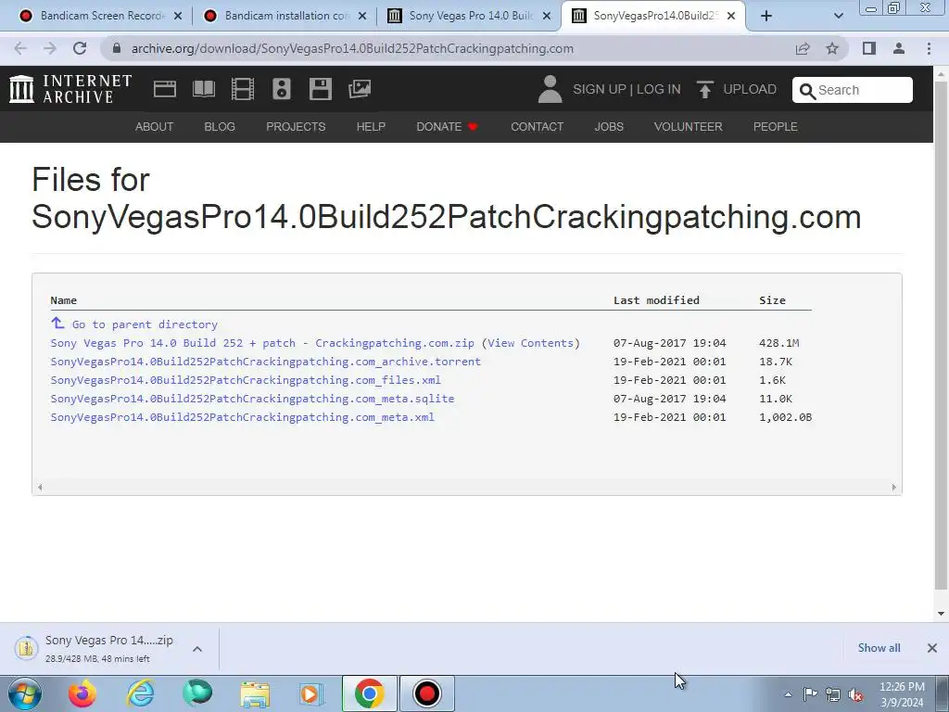Open the Audio speaker icon
Screen dimensions: 949x712
coord(282,89)
